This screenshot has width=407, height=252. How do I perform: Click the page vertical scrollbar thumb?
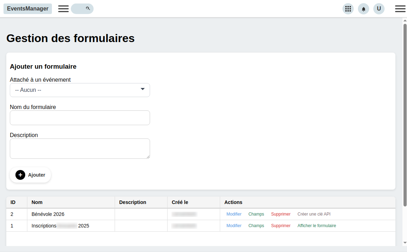405,115
